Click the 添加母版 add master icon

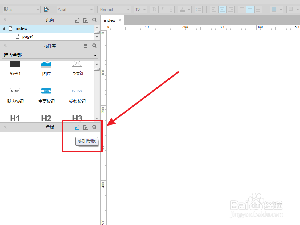coord(77,127)
